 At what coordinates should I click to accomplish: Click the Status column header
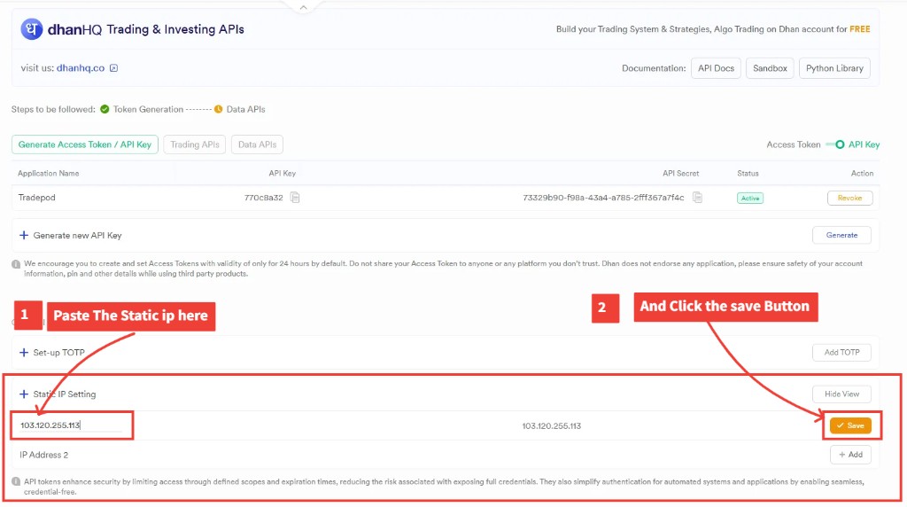coord(748,173)
